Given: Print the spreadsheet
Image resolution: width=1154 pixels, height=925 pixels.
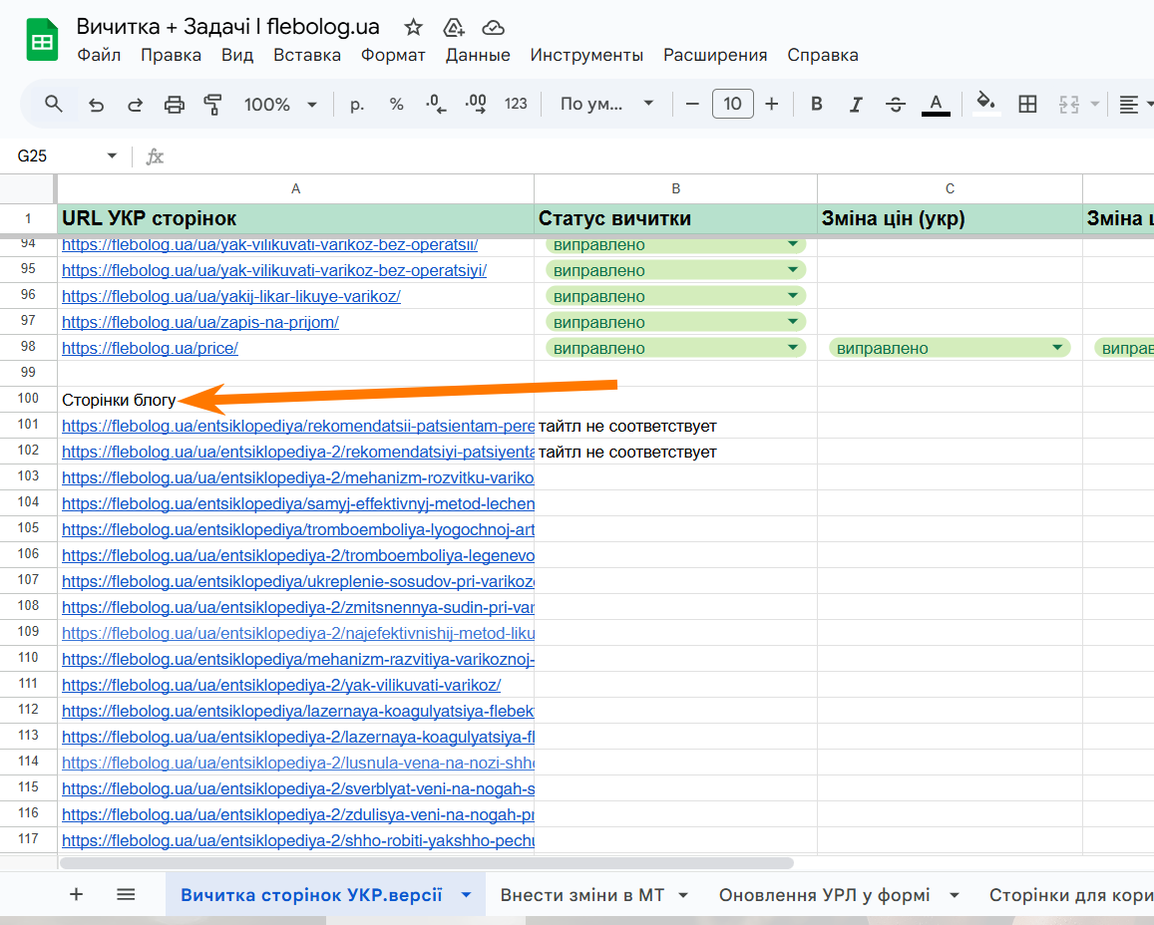Looking at the screenshot, I should click(174, 105).
